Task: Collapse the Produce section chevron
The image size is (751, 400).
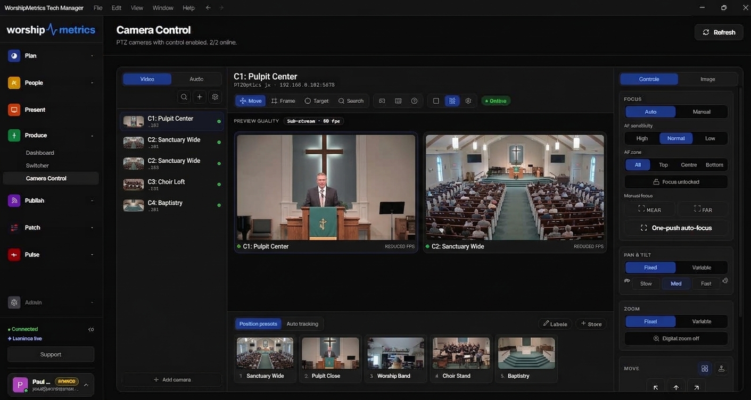Action: tap(92, 136)
